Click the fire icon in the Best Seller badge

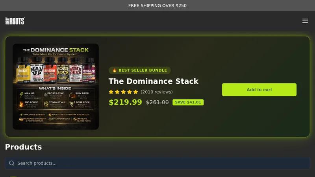[115, 70]
